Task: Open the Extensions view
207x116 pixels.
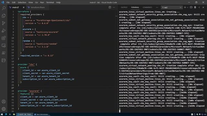Action: pyautogui.click(x=4, y=38)
